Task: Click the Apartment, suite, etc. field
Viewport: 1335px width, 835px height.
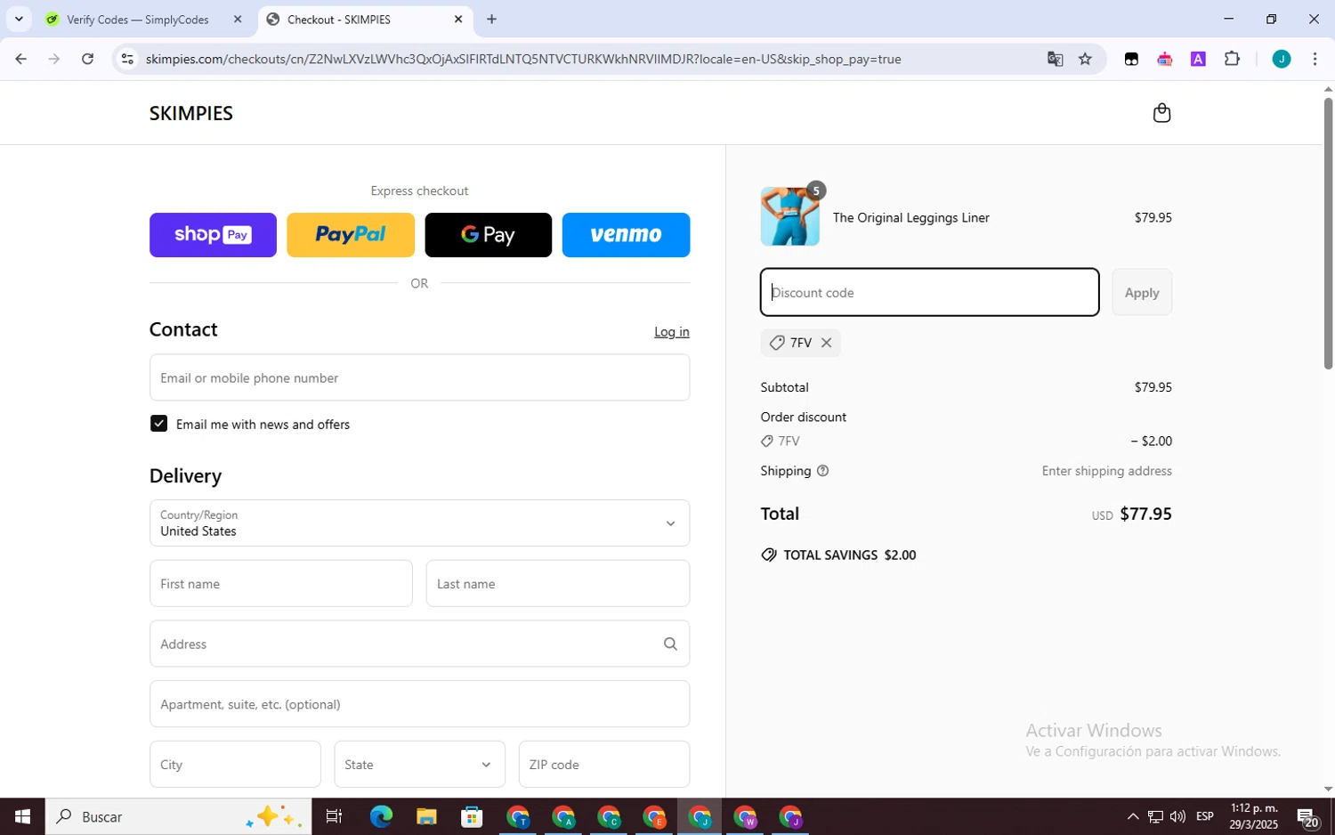Action: (419, 704)
